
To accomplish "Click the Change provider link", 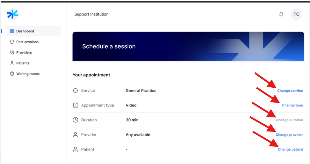I will pyautogui.click(x=289, y=135).
